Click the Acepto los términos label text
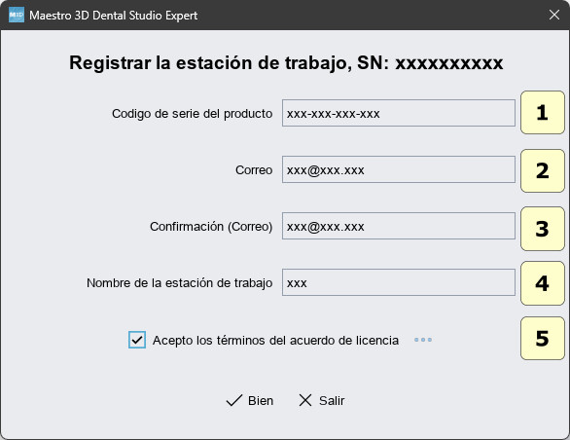 pos(275,341)
